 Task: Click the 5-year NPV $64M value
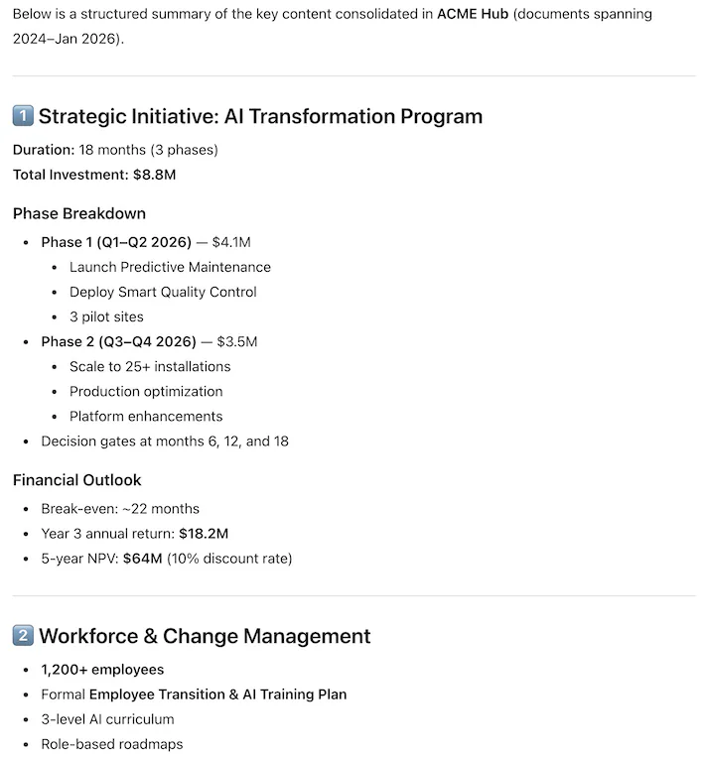[x=142, y=559]
